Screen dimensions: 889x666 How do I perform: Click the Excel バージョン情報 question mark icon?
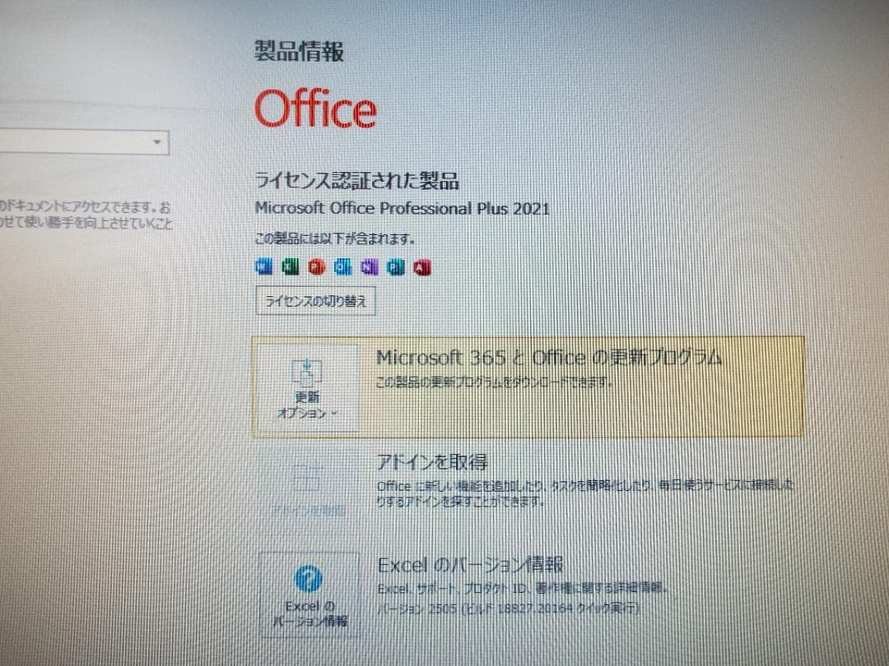click(308, 578)
